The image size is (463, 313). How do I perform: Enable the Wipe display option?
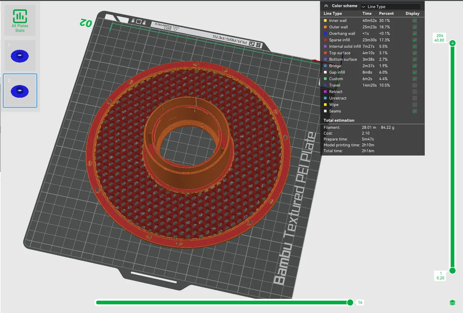(414, 104)
